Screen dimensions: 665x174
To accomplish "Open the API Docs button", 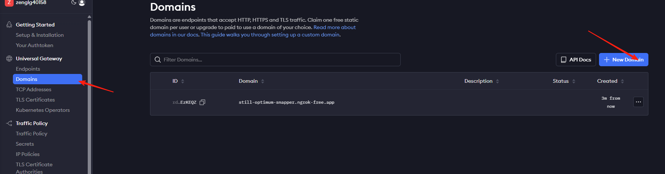I will pyautogui.click(x=576, y=60).
